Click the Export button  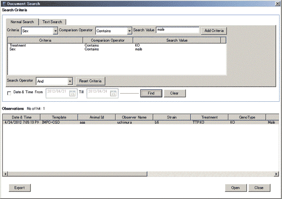[20, 188]
